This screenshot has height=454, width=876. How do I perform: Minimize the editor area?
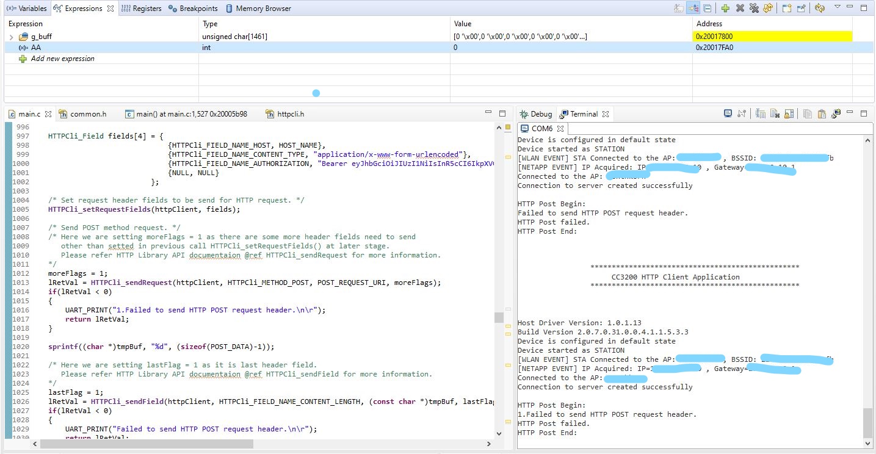488,113
